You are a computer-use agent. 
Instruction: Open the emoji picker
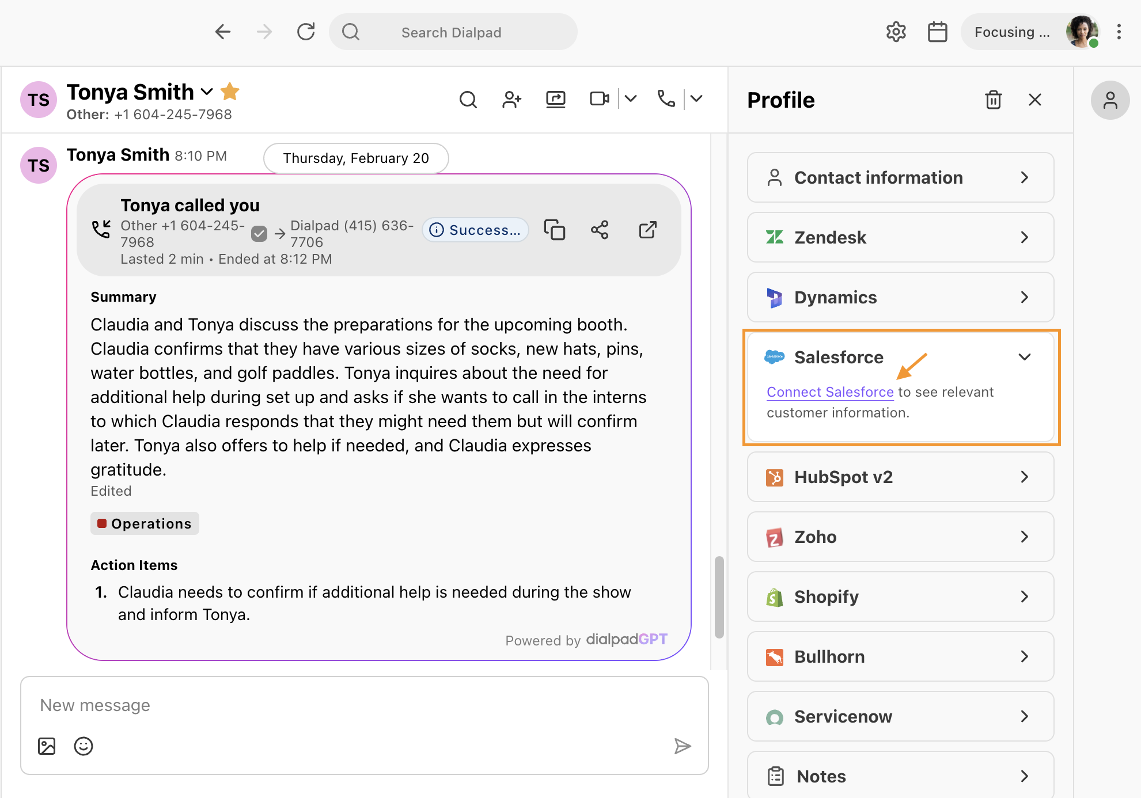pyautogui.click(x=84, y=746)
